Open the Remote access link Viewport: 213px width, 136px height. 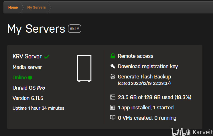click(135, 56)
